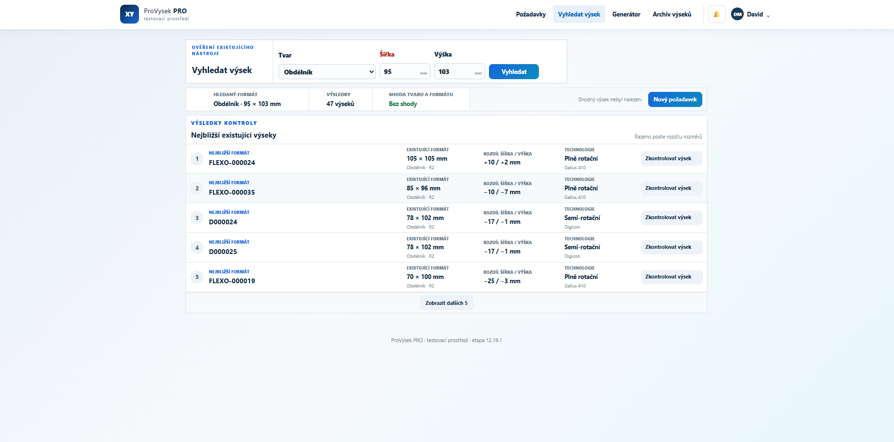
Task: Create a Nový požadavek
Action: (x=675, y=99)
